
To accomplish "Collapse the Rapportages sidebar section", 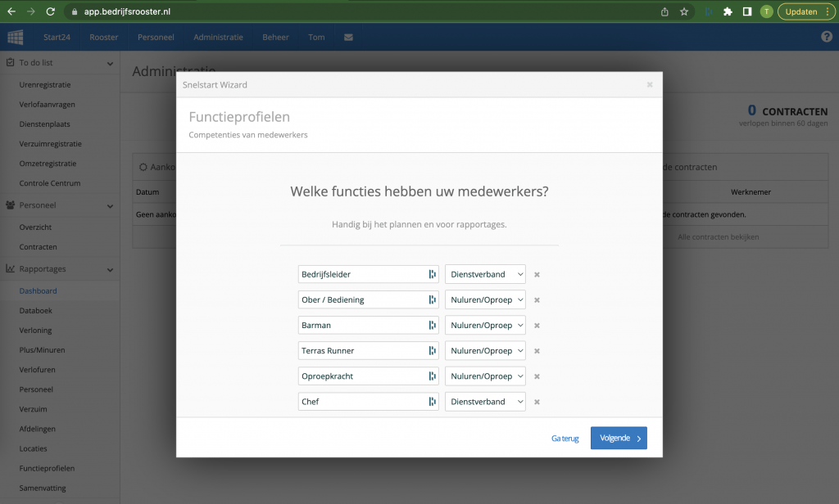I will click(x=110, y=269).
